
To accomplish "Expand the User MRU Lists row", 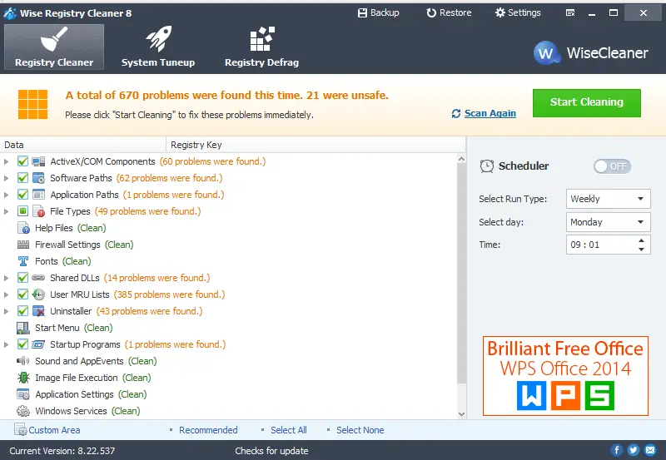I will coord(6,294).
